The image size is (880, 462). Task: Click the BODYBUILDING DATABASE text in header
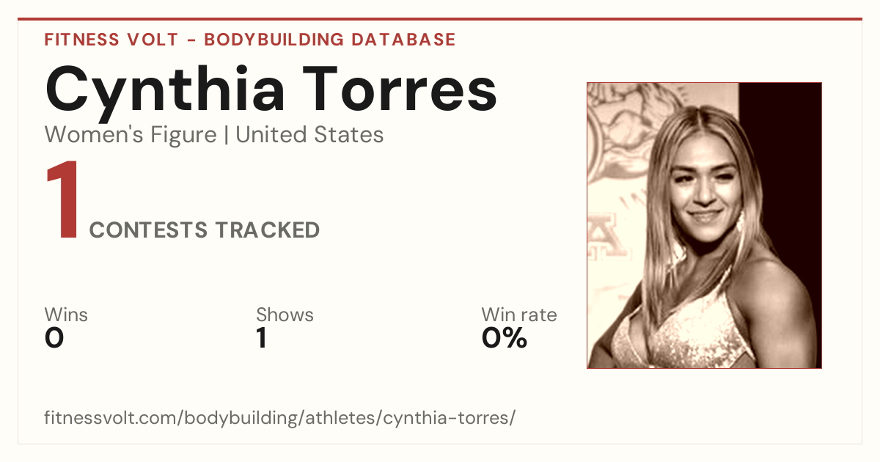point(330,40)
